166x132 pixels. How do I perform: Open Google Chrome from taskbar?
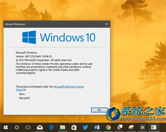[x=108, y=127]
